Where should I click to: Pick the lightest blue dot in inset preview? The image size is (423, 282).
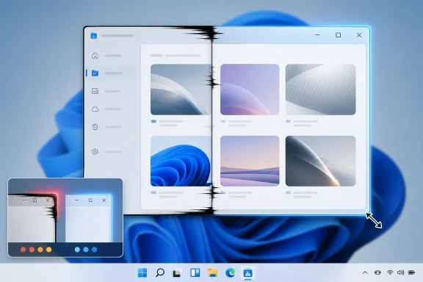pos(77,250)
